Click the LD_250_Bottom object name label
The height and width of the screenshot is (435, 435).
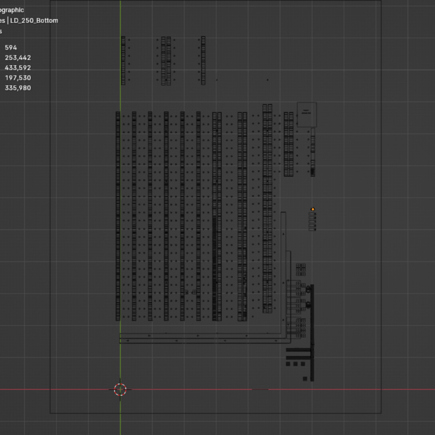(34, 21)
